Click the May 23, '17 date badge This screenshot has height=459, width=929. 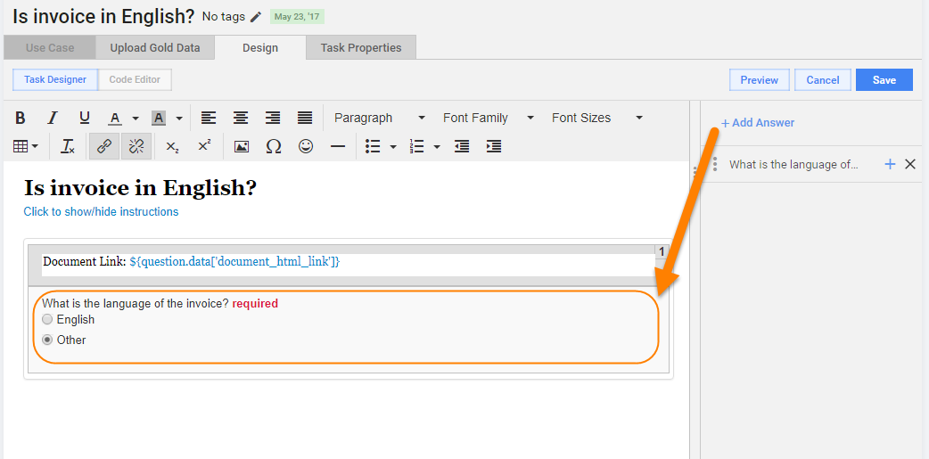click(297, 17)
